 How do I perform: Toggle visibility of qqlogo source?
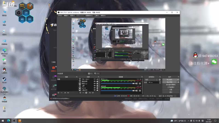(94, 88)
